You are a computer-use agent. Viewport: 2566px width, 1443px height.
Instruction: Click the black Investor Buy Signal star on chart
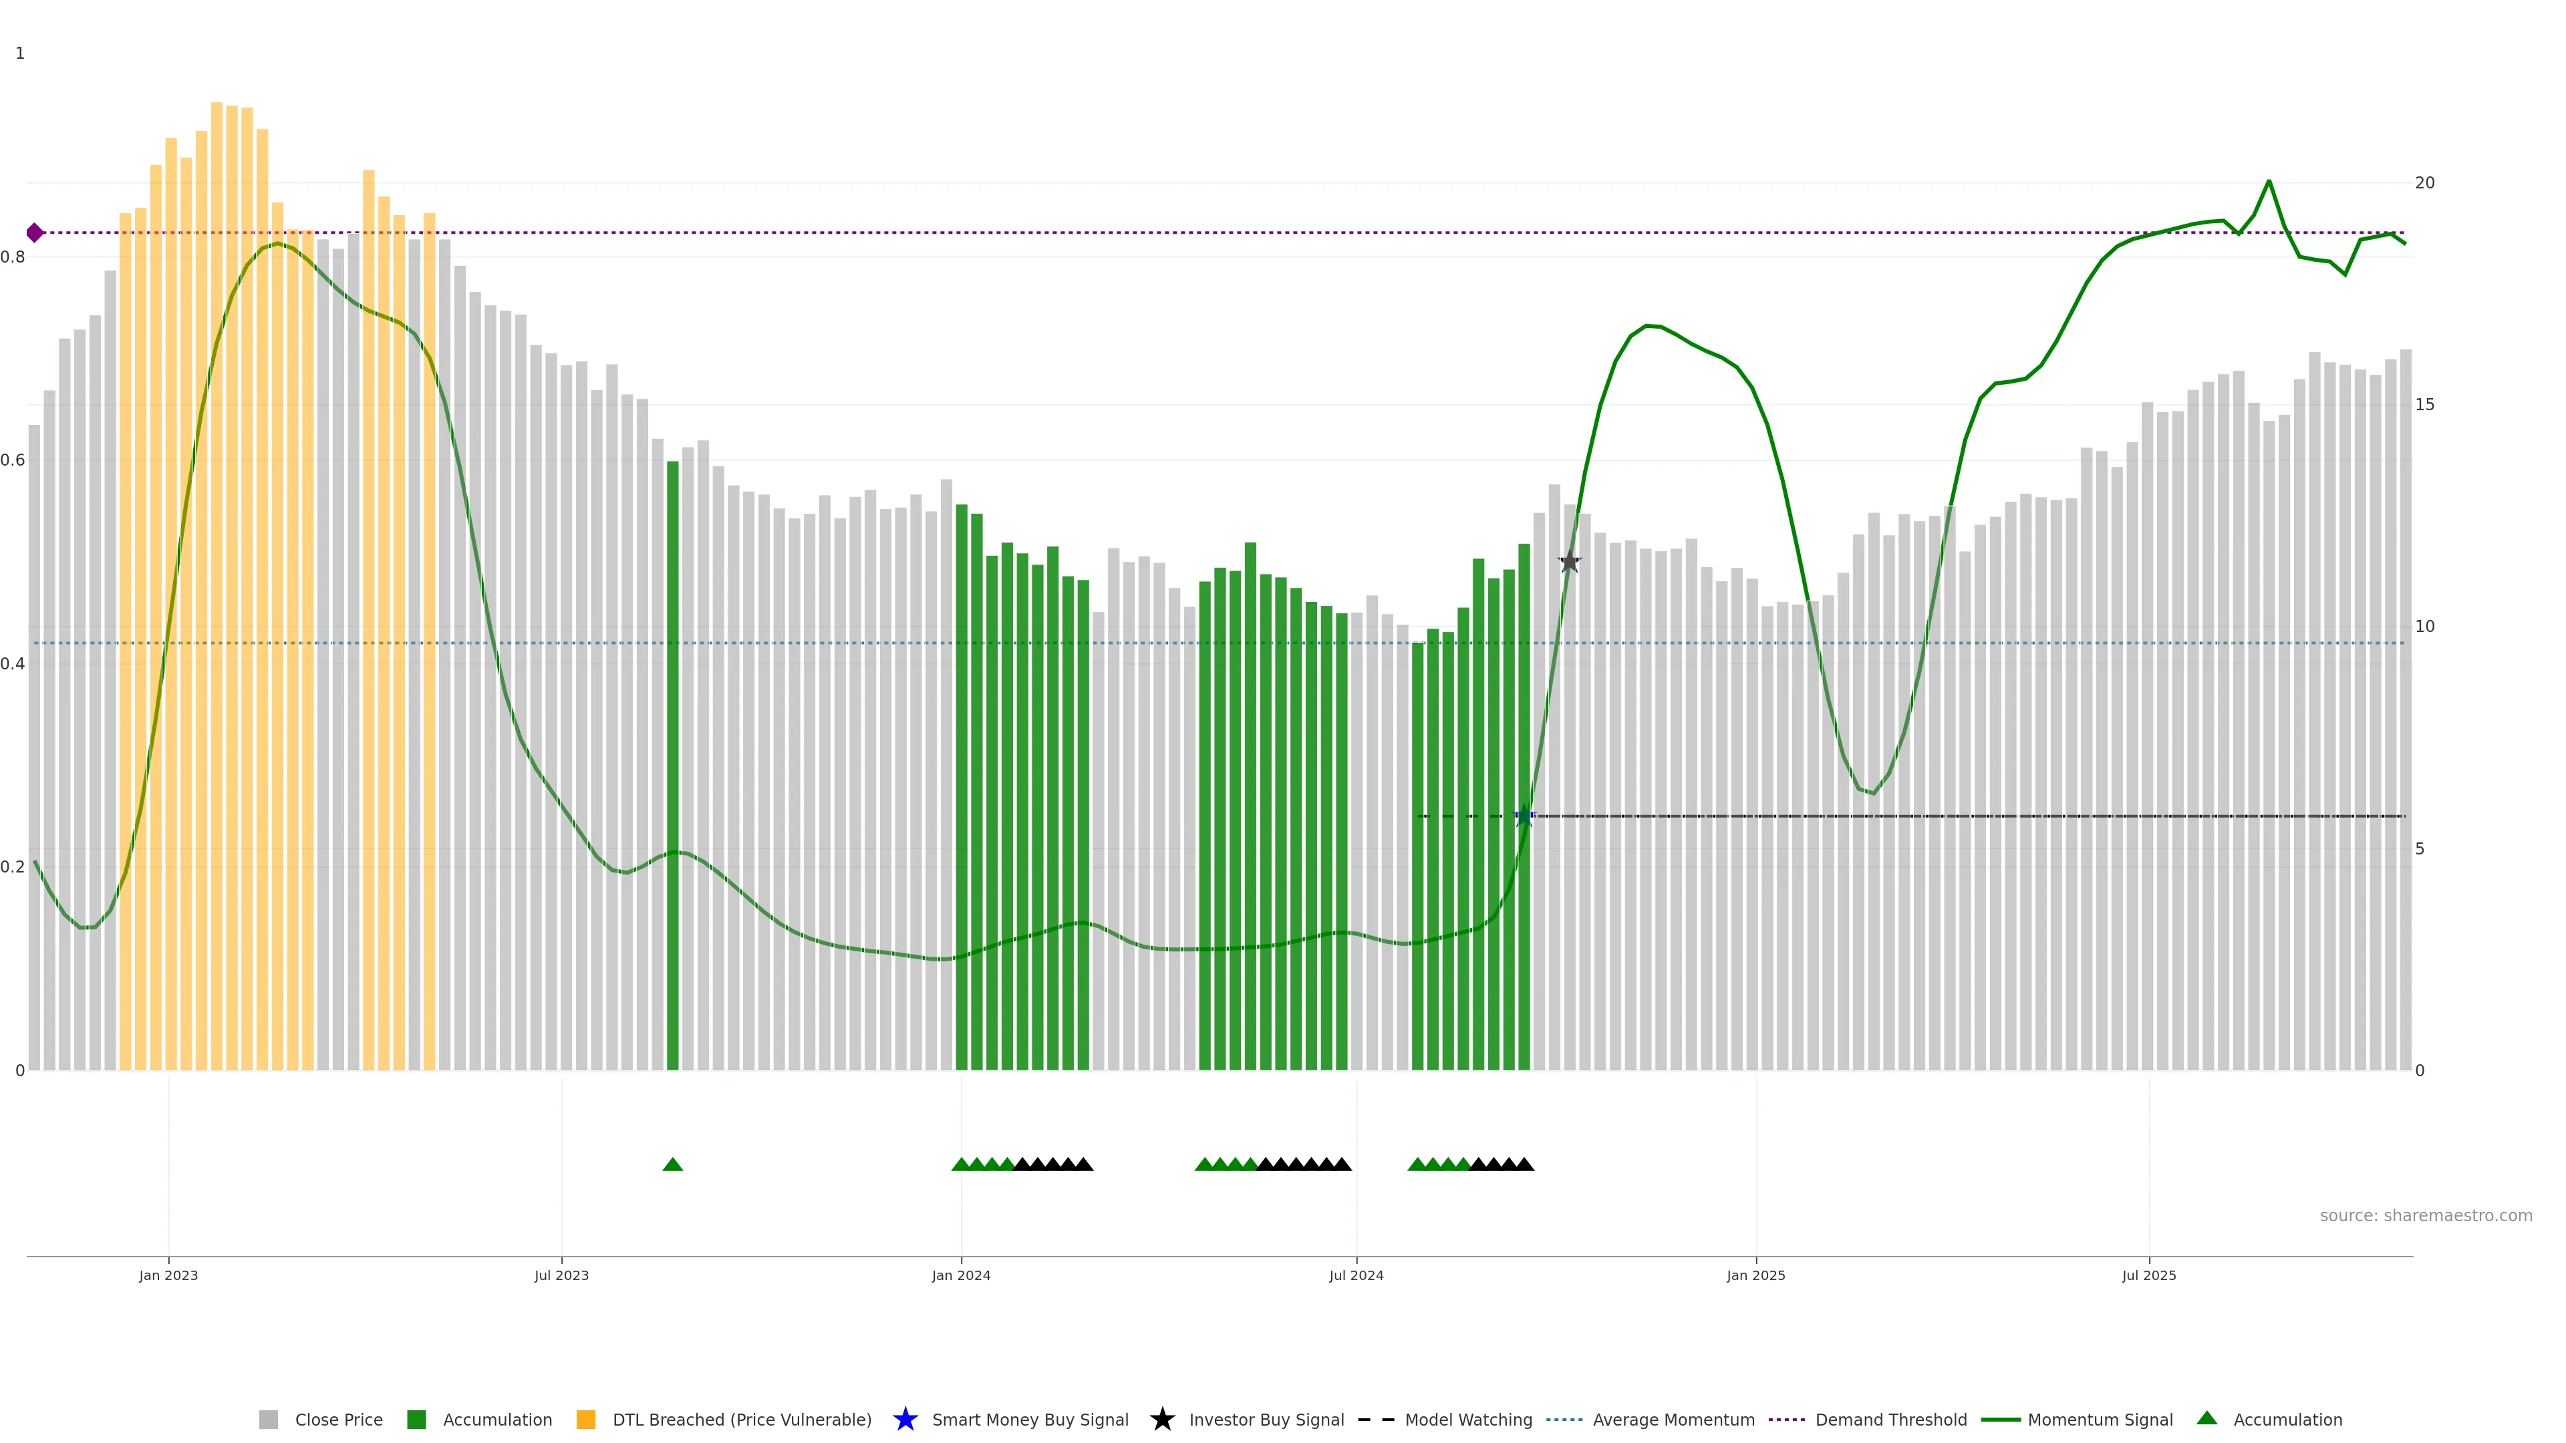[1569, 562]
